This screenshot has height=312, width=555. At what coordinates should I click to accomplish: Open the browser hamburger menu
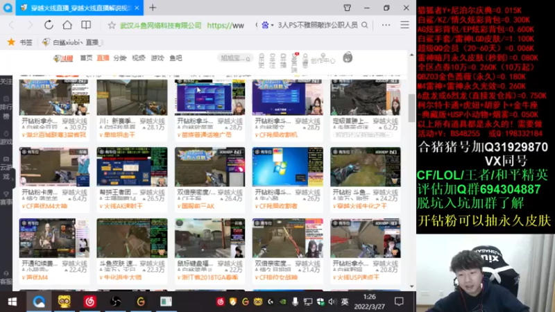(404, 25)
